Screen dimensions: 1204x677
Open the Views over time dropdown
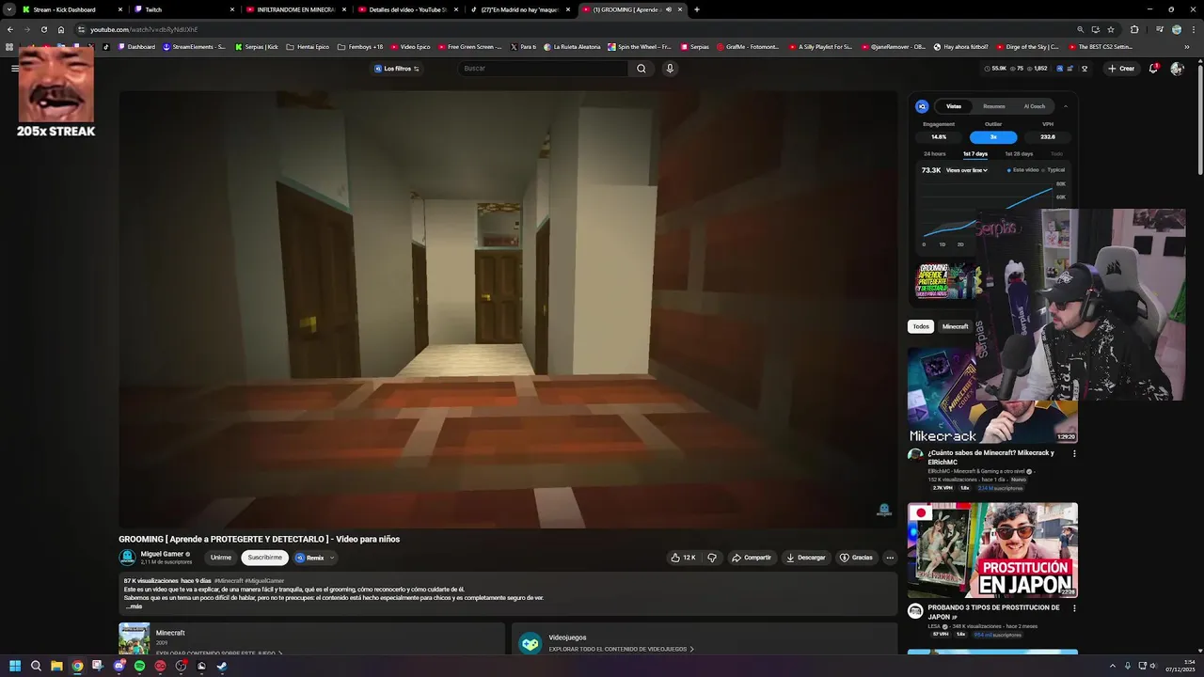pos(967,170)
